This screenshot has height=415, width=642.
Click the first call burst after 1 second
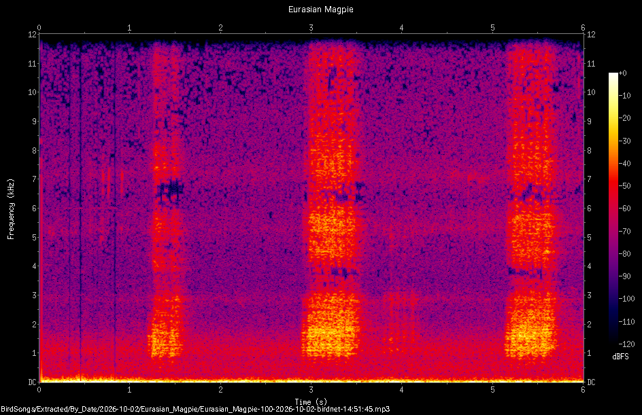[x=165, y=200]
